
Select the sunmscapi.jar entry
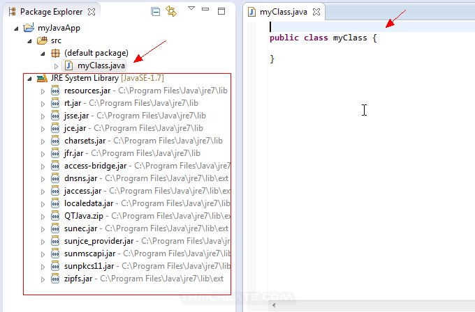coord(147,253)
